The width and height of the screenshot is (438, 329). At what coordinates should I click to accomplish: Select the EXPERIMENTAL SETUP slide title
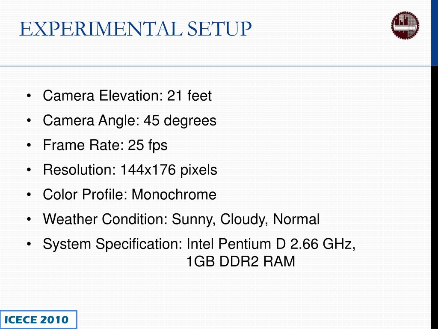[x=136, y=29]
